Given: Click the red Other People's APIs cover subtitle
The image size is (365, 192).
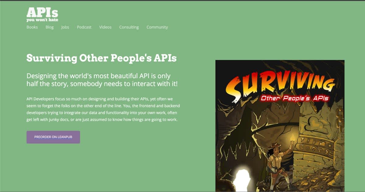Looking at the screenshot, I should [x=293, y=98].
